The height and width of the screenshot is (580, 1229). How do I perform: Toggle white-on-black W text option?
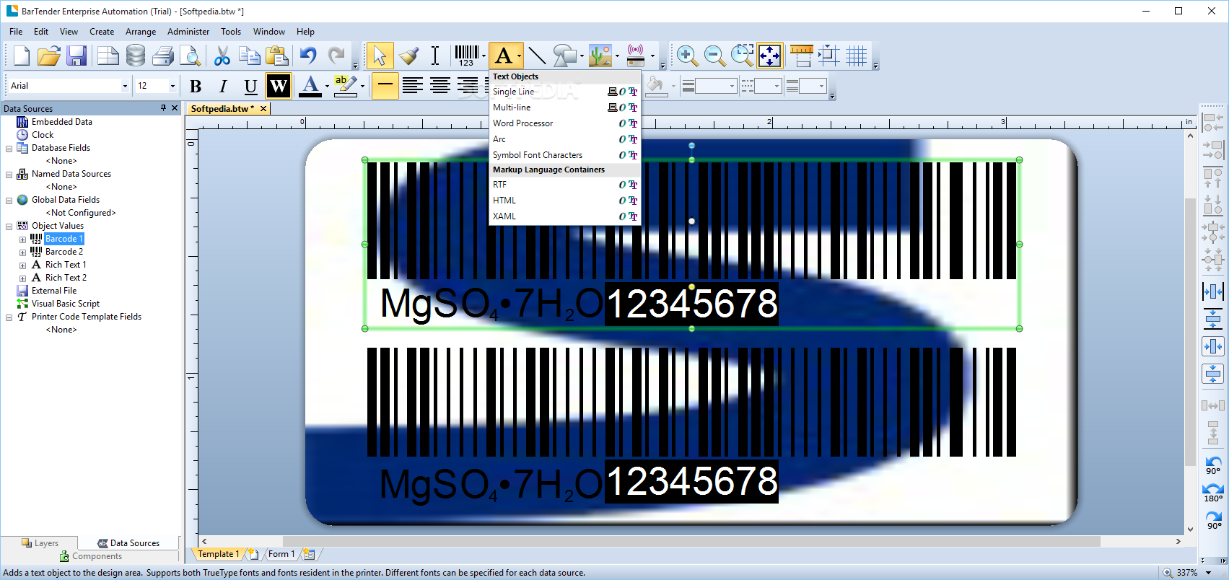tap(279, 86)
